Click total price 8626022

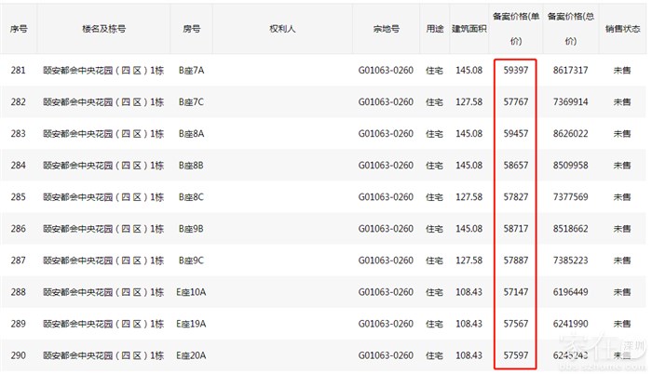click(x=568, y=134)
